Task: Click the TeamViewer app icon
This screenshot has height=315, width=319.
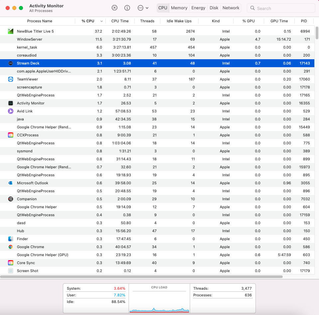Action: pyautogui.click(x=10, y=79)
